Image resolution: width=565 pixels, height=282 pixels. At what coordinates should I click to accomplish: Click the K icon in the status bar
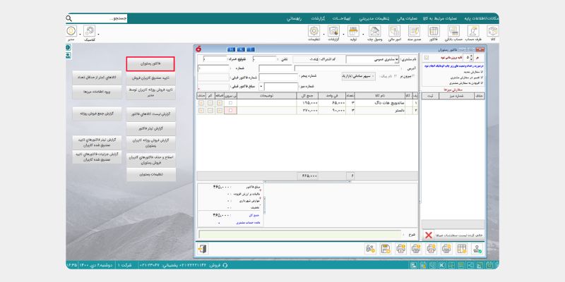pos(441,266)
